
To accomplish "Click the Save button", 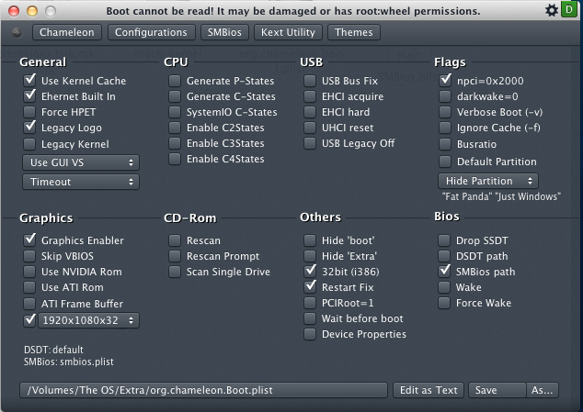I will (x=497, y=390).
